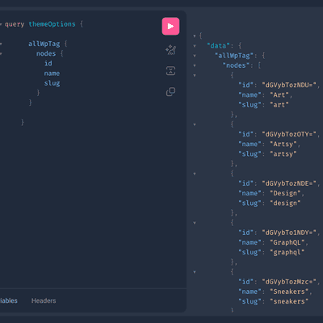Copy the query with the copy icon

[170, 92]
